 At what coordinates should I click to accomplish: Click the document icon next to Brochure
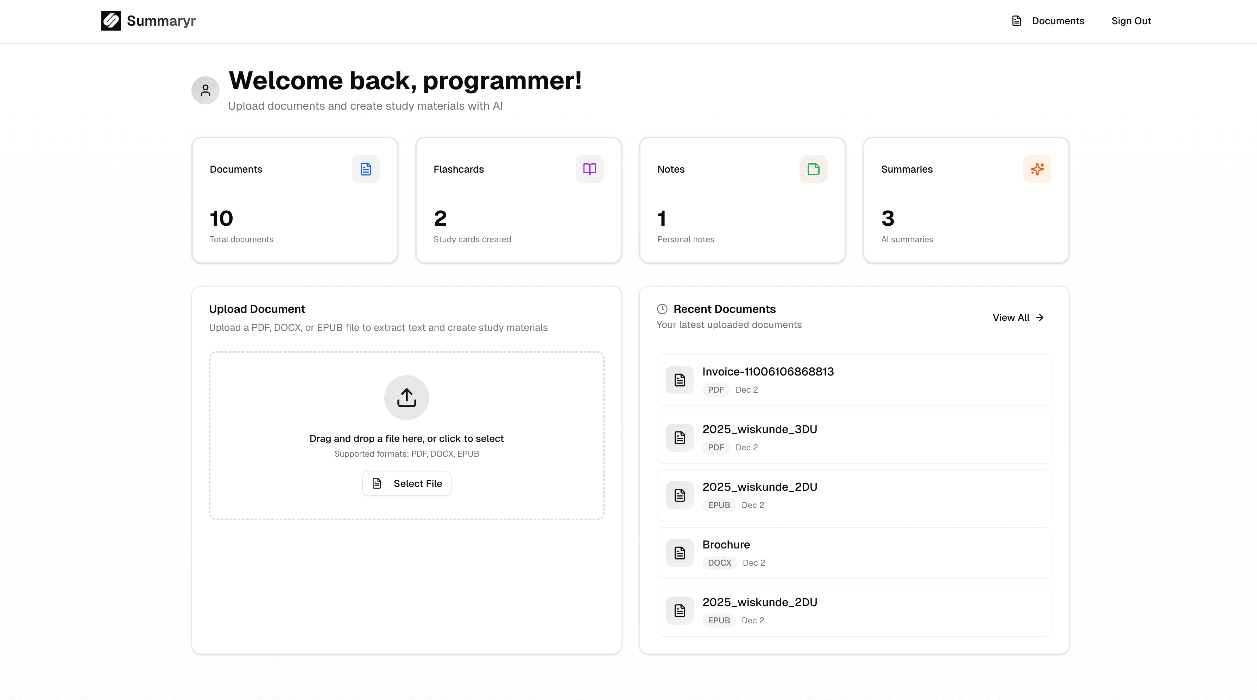679,552
